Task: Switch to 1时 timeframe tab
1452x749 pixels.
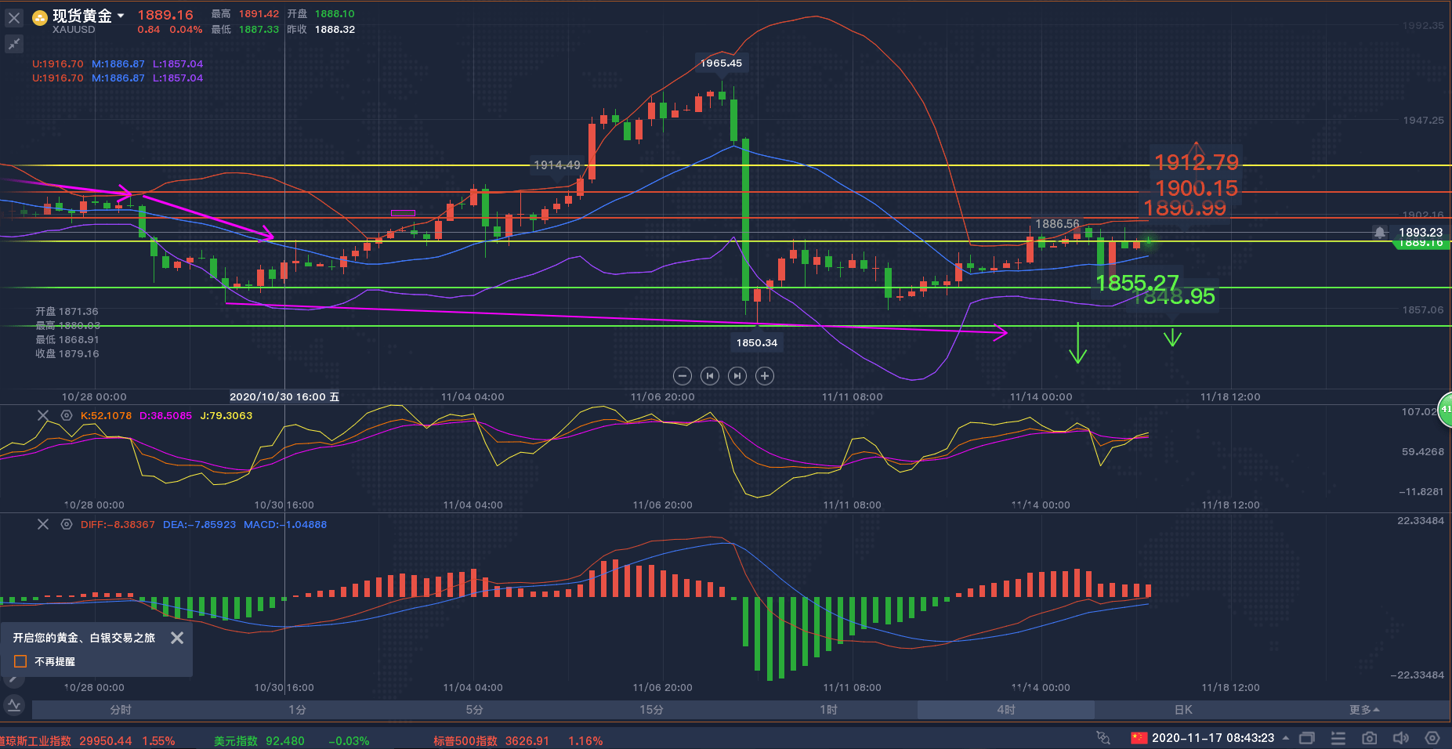Action: pyautogui.click(x=828, y=710)
